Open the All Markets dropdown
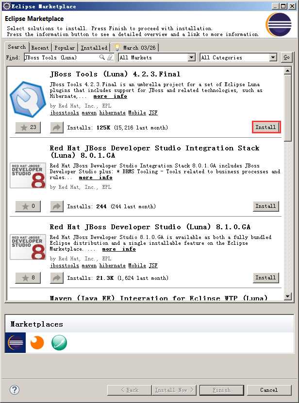 point(191,57)
